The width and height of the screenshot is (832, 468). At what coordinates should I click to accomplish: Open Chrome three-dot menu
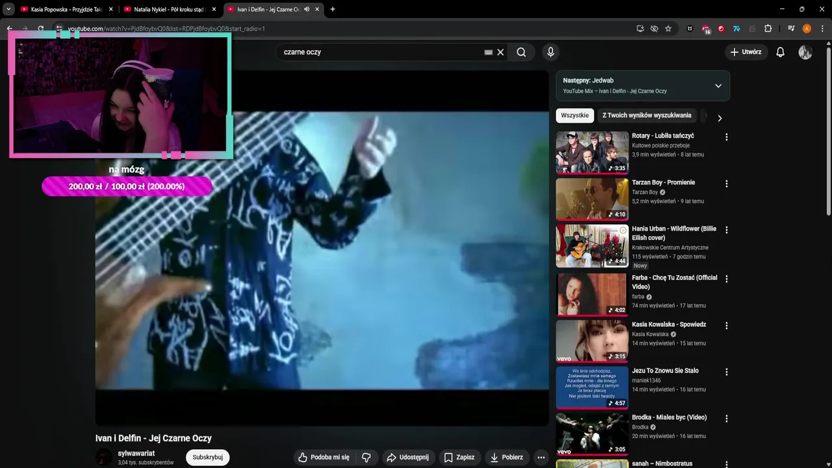click(822, 29)
